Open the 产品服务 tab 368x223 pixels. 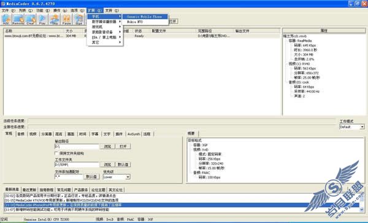click(81, 190)
